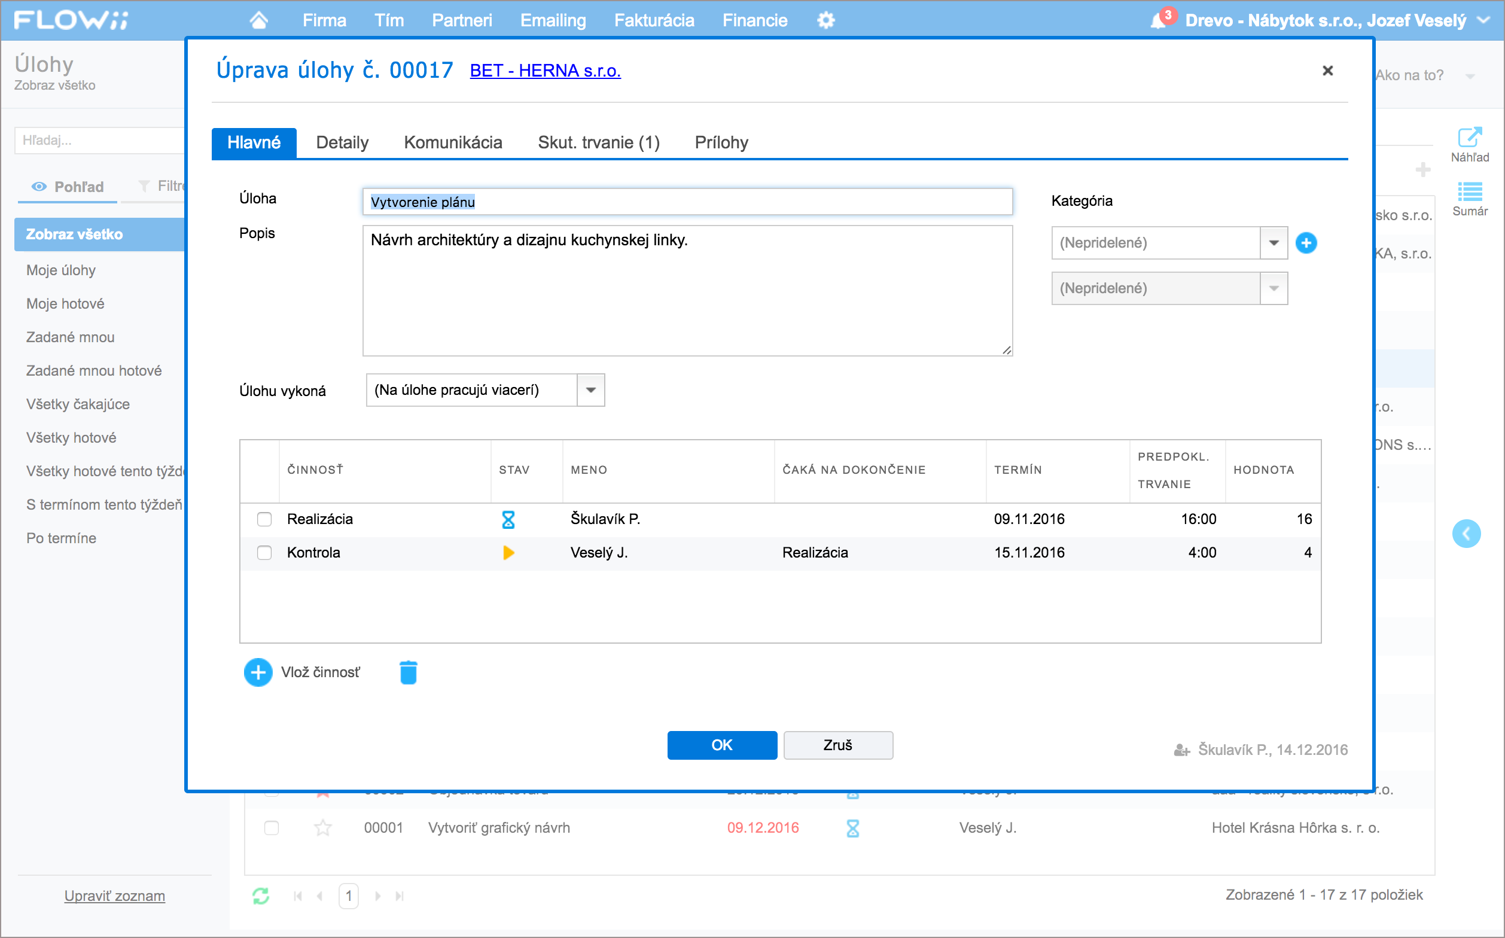Screen dimensions: 1505x938
Task: Select checkbox of task 00001 row
Action: coord(272,827)
